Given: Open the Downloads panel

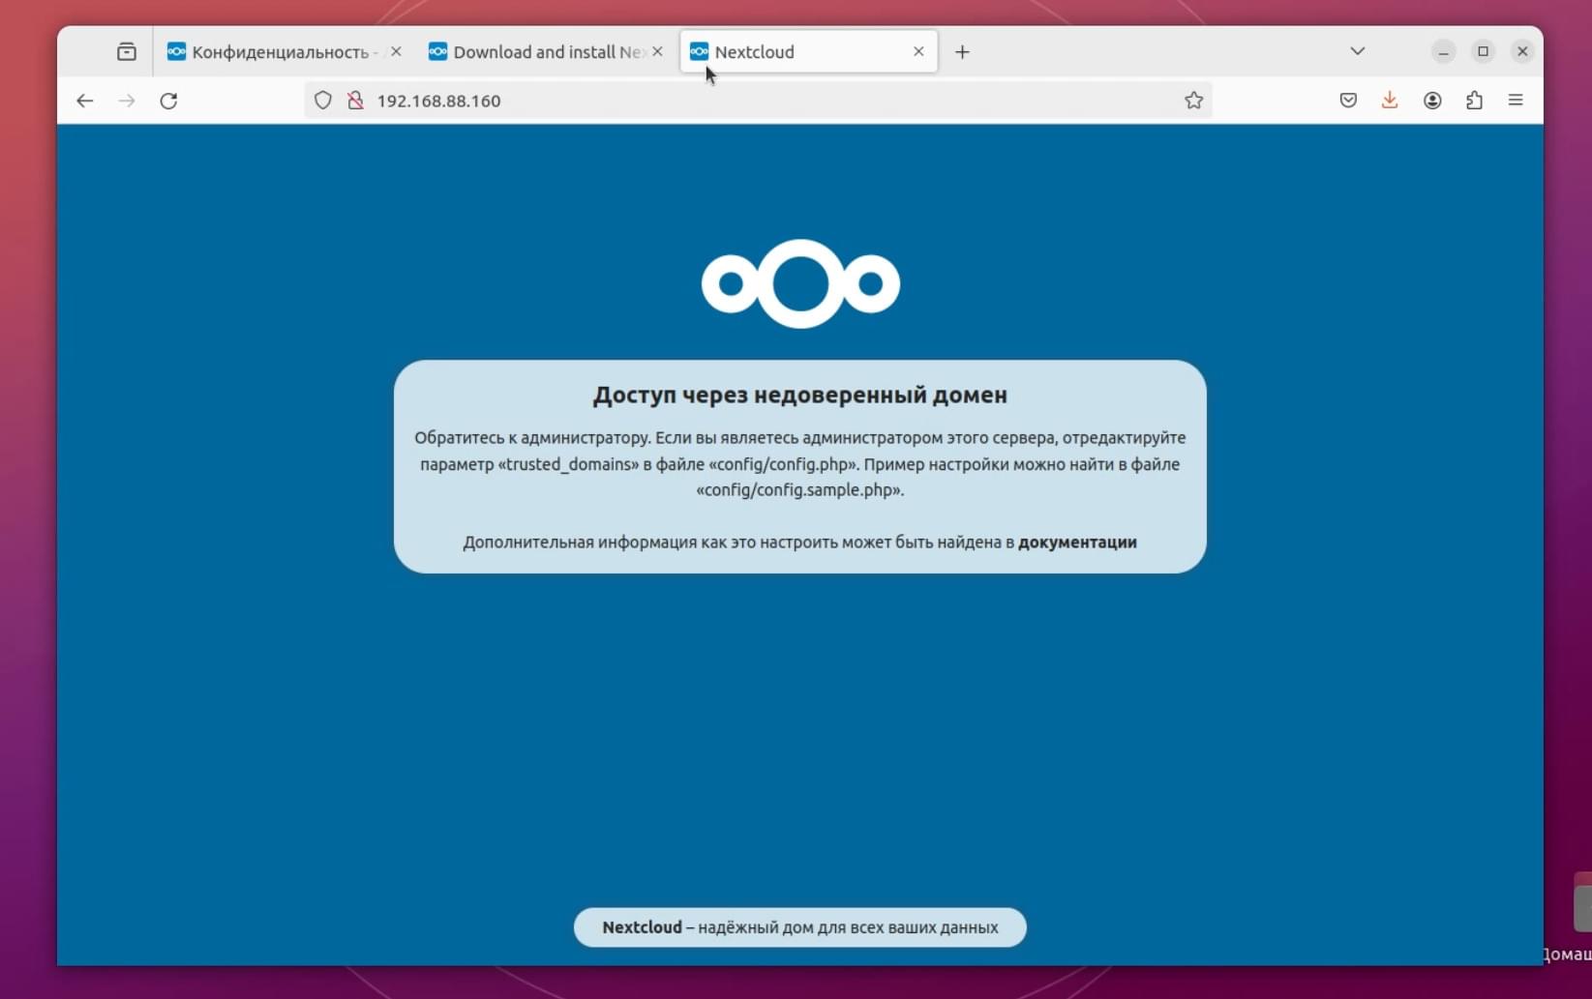Looking at the screenshot, I should pyautogui.click(x=1390, y=101).
